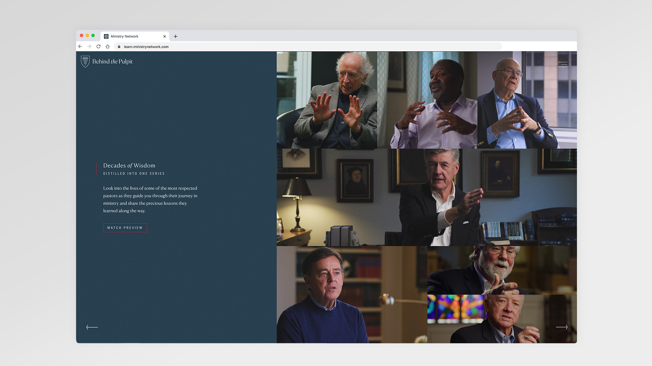Click the padlock security icon
The height and width of the screenshot is (366, 652).
119,47
